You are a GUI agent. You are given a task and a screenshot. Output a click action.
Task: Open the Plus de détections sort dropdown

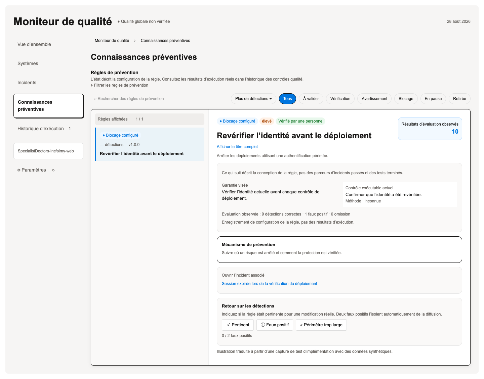click(253, 99)
